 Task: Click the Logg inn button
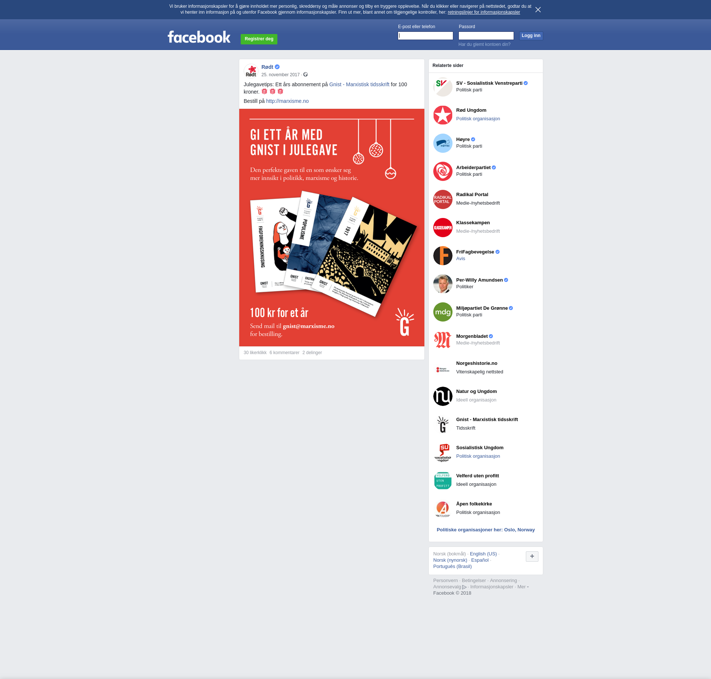coord(531,36)
